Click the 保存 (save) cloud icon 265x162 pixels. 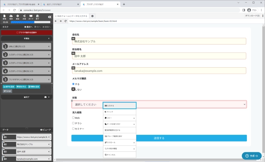click(x=11, y=17)
